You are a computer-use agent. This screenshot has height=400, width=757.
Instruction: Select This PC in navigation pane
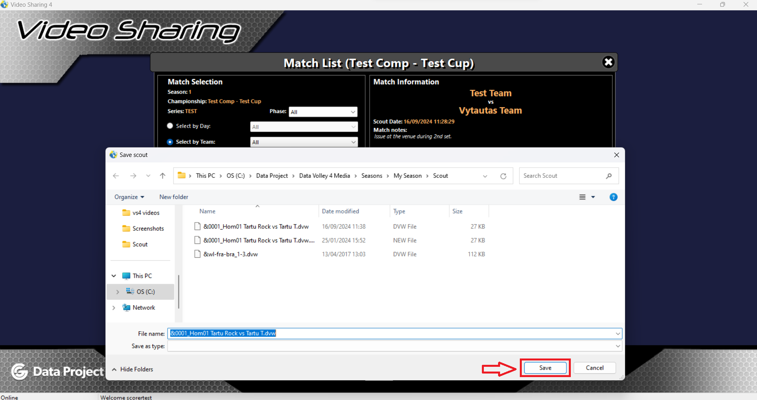click(x=137, y=276)
